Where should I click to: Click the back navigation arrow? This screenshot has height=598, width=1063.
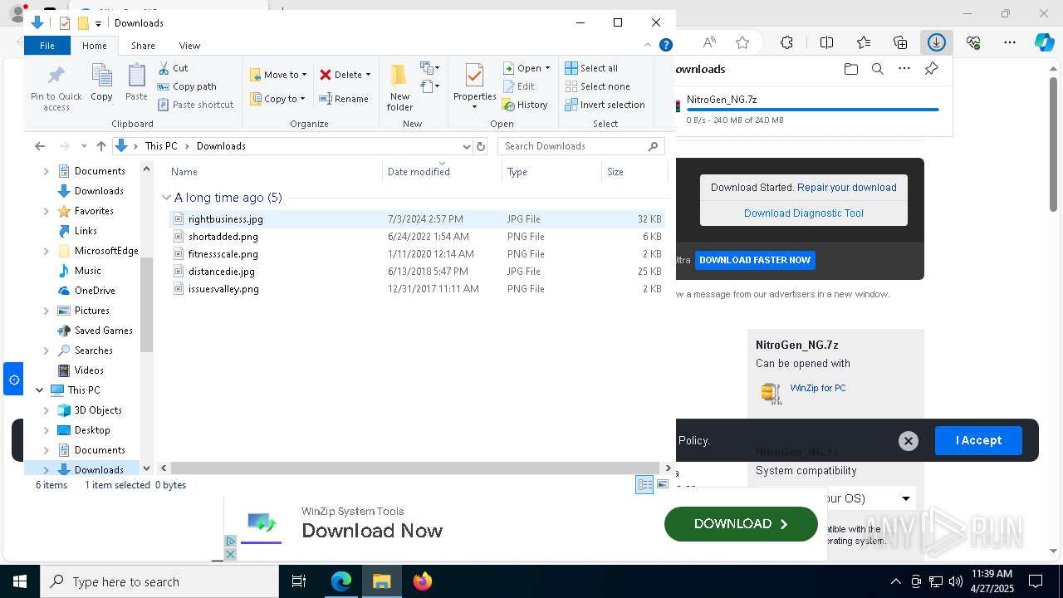(40, 146)
